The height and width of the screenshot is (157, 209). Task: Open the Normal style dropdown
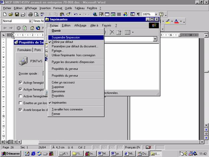30,21
